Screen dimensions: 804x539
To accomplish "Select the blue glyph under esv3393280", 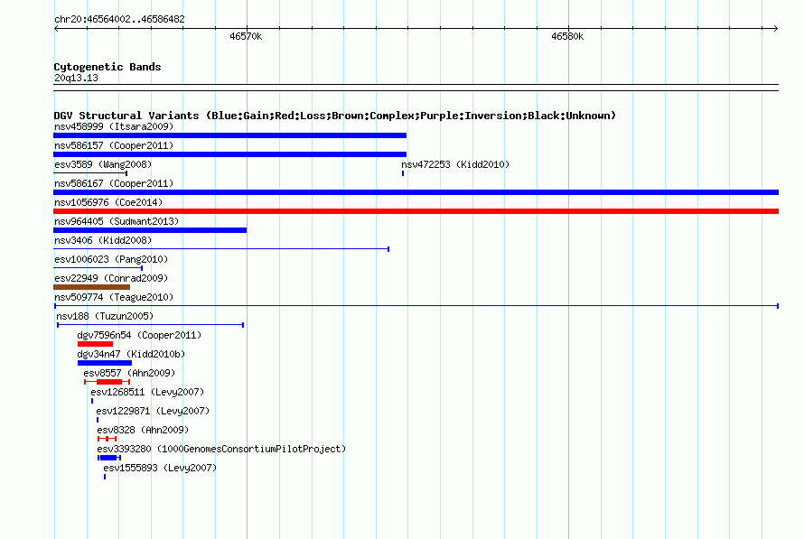I will (x=109, y=458).
